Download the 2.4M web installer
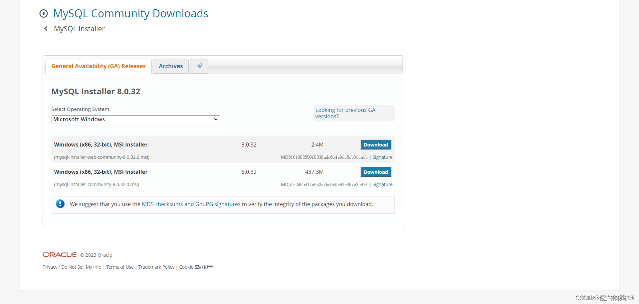 (376, 145)
